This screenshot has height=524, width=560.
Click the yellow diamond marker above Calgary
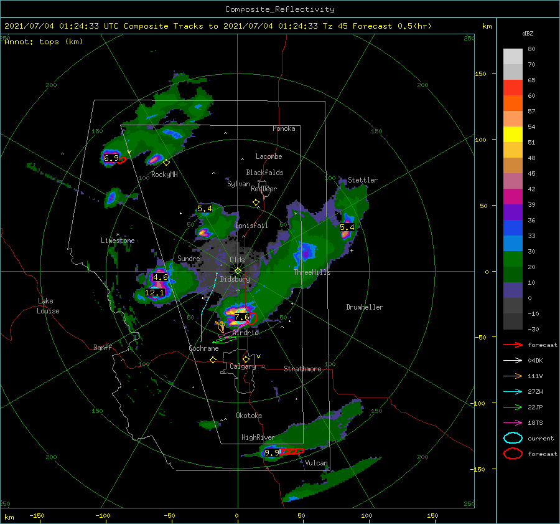(x=246, y=359)
